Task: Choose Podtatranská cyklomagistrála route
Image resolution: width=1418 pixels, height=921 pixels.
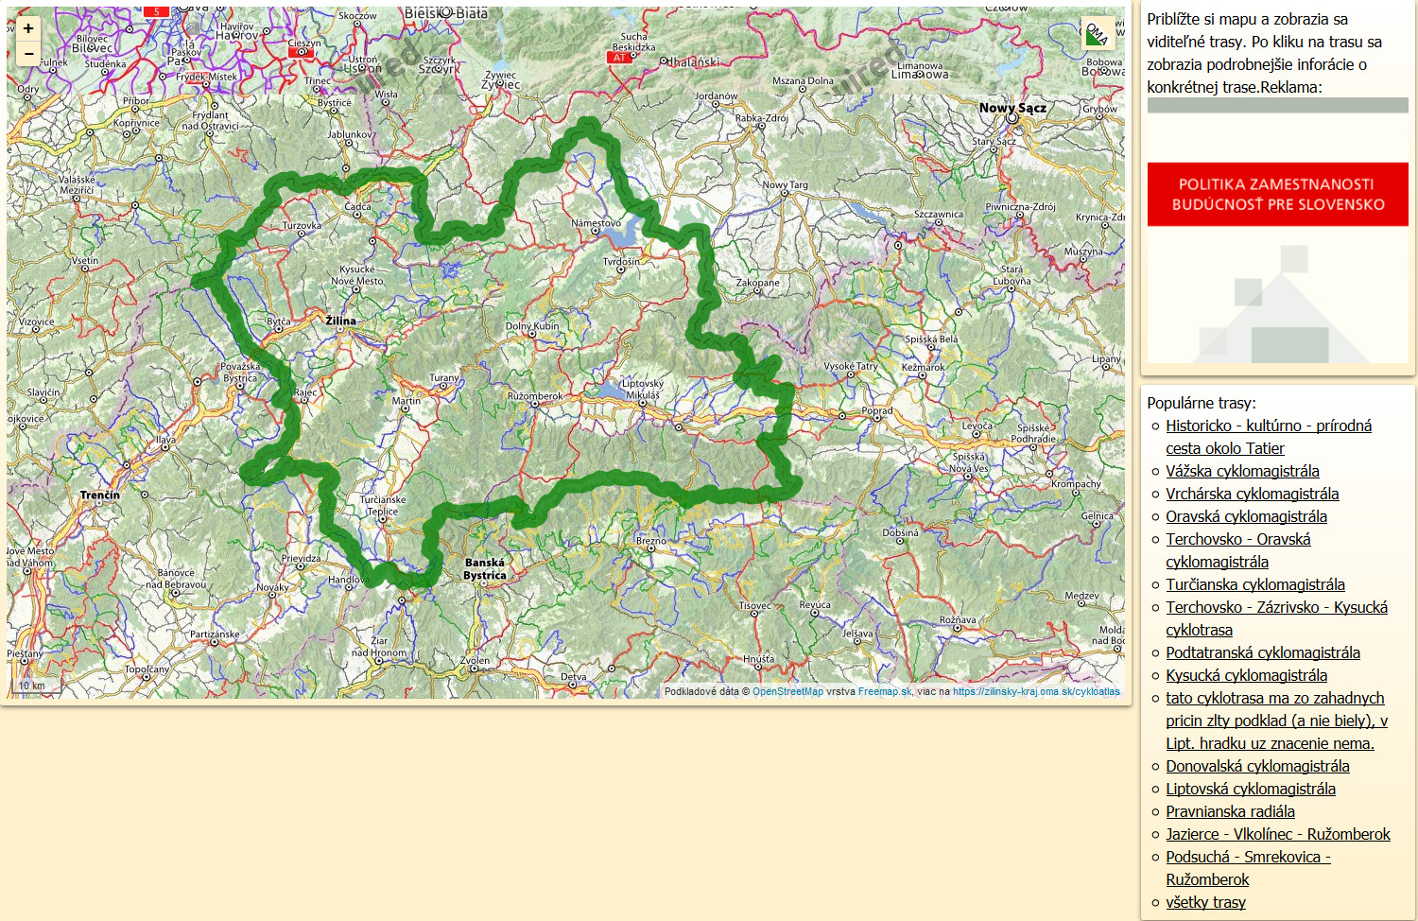Action: pyautogui.click(x=1262, y=652)
